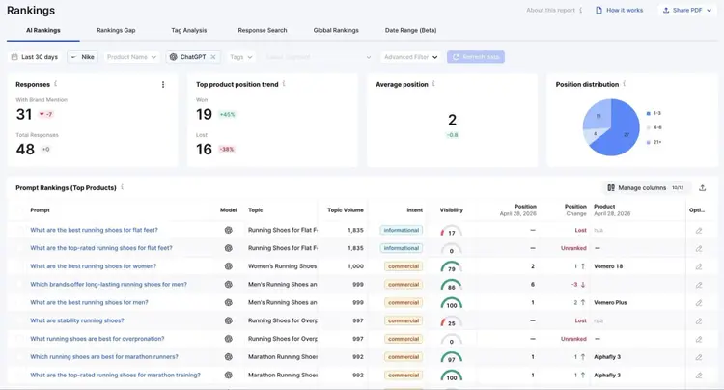The width and height of the screenshot is (724, 390).
Task: Click ChatGPT model icon in flat feet best row
Action: click(228, 230)
